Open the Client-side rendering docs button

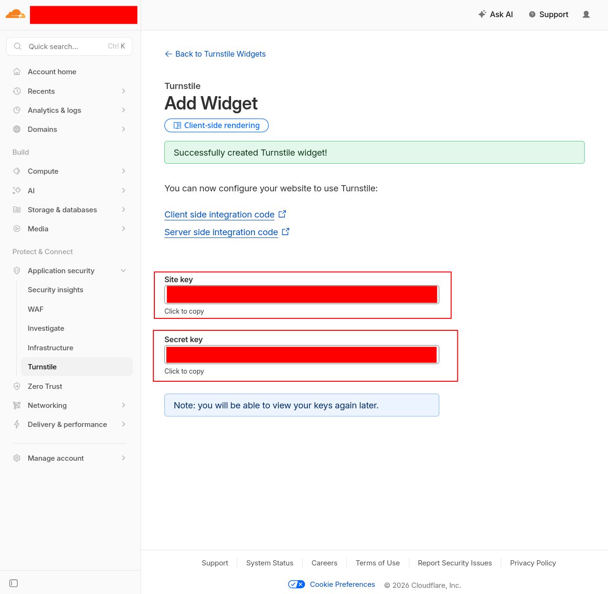tap(216, 125)
